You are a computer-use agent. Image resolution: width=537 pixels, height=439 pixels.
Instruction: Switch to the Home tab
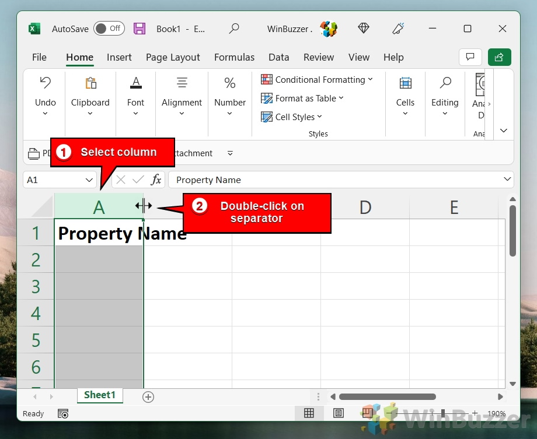coord(79,57)
